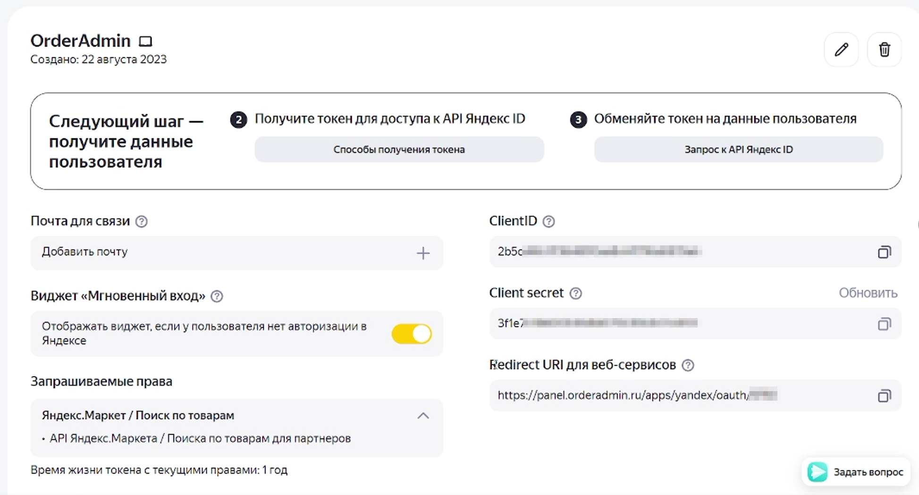Screen dimensions: 919x495
Task: Click Обменяйте токен на данные пользователя heading
Action: (x=725, y=119)
